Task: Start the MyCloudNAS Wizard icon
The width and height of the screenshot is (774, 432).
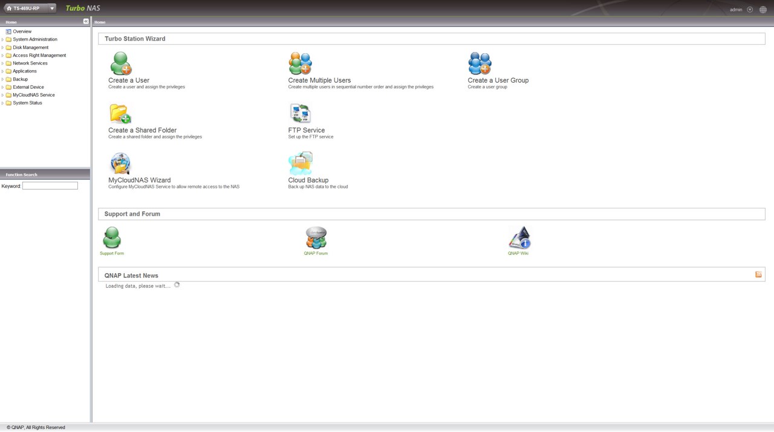Action: [x=120, y=164]
